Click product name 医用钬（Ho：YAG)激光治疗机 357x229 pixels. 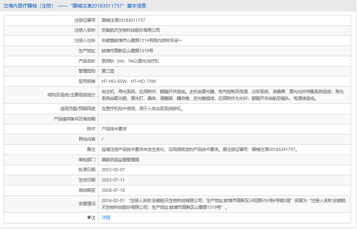click(130, 61)
